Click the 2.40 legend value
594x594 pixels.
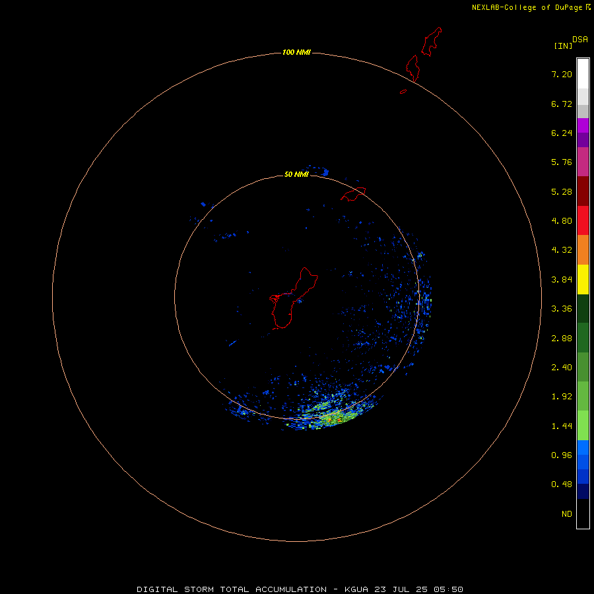point(562,367)
